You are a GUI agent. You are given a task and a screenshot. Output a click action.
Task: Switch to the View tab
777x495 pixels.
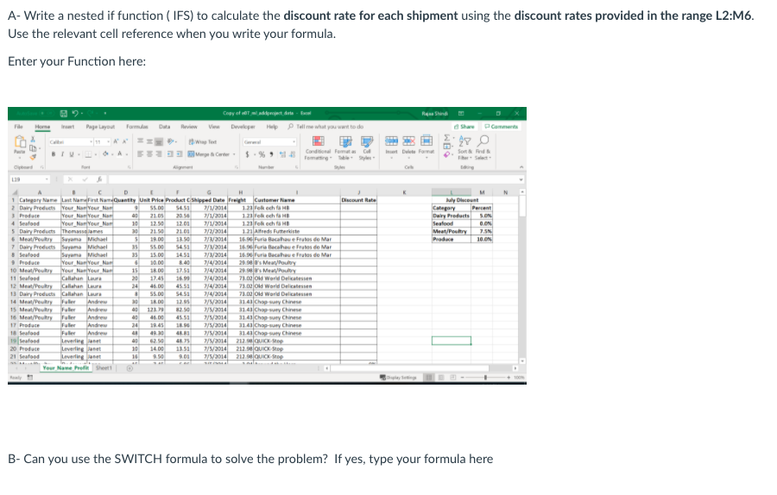214,127
